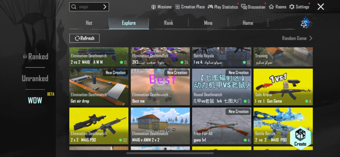Open the Rank tab

(x=168, y=23)
